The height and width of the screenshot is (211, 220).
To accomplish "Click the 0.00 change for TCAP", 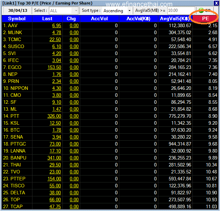I will (x=74, y=207).
